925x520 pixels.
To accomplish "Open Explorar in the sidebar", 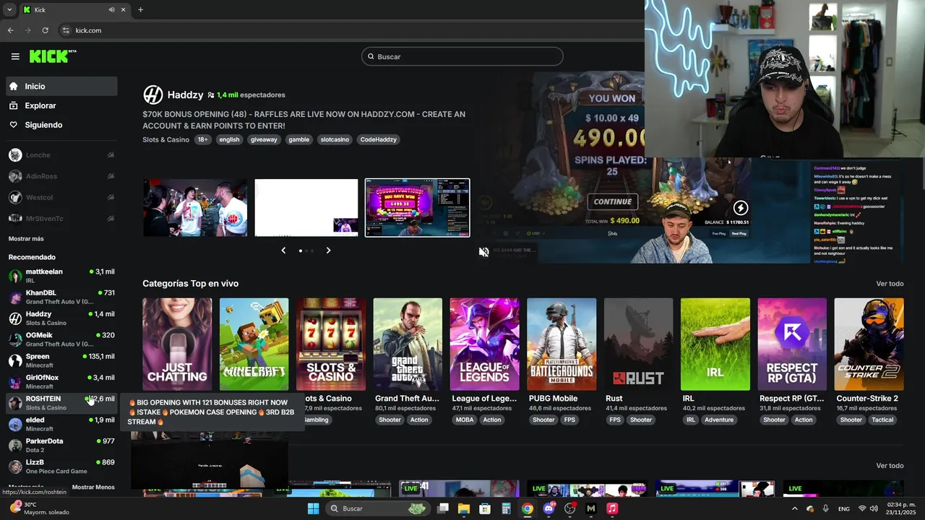I will tap(61, 105).
